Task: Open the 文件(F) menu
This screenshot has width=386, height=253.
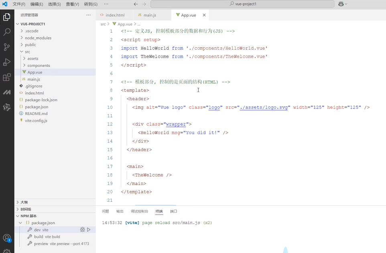Action: 19,4
